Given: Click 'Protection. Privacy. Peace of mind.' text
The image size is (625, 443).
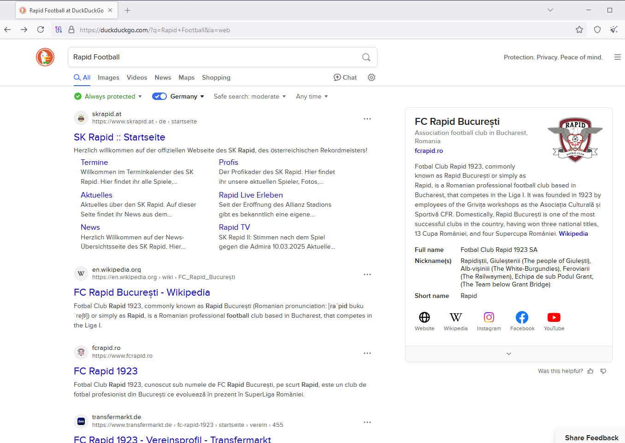Looking at the screenshot, I should coord(553,57).
